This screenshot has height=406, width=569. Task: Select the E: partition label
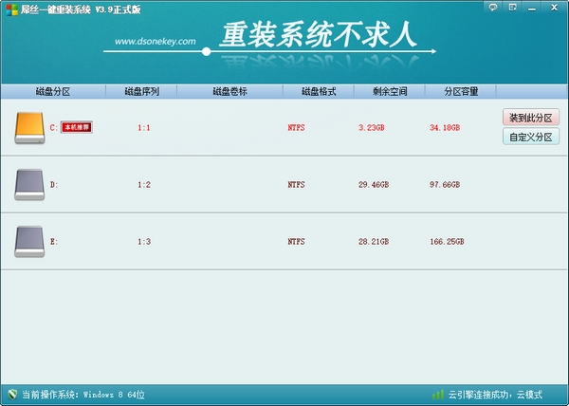[x=54, y=242]
